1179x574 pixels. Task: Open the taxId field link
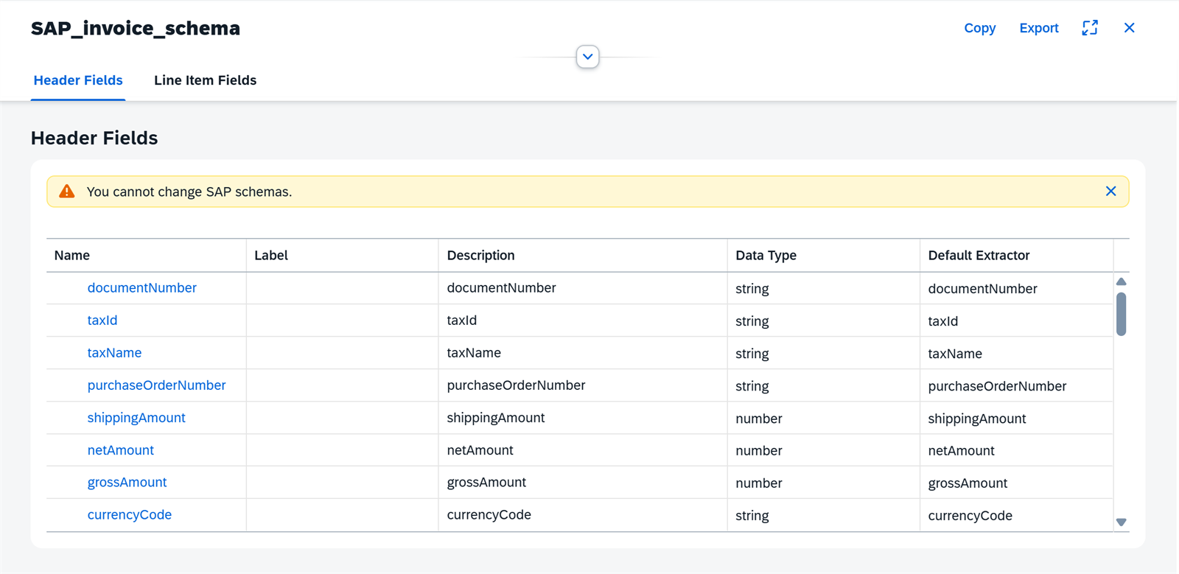[x=102, y=321]
